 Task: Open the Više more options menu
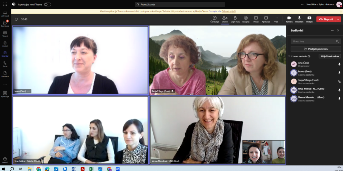(276, 19)
